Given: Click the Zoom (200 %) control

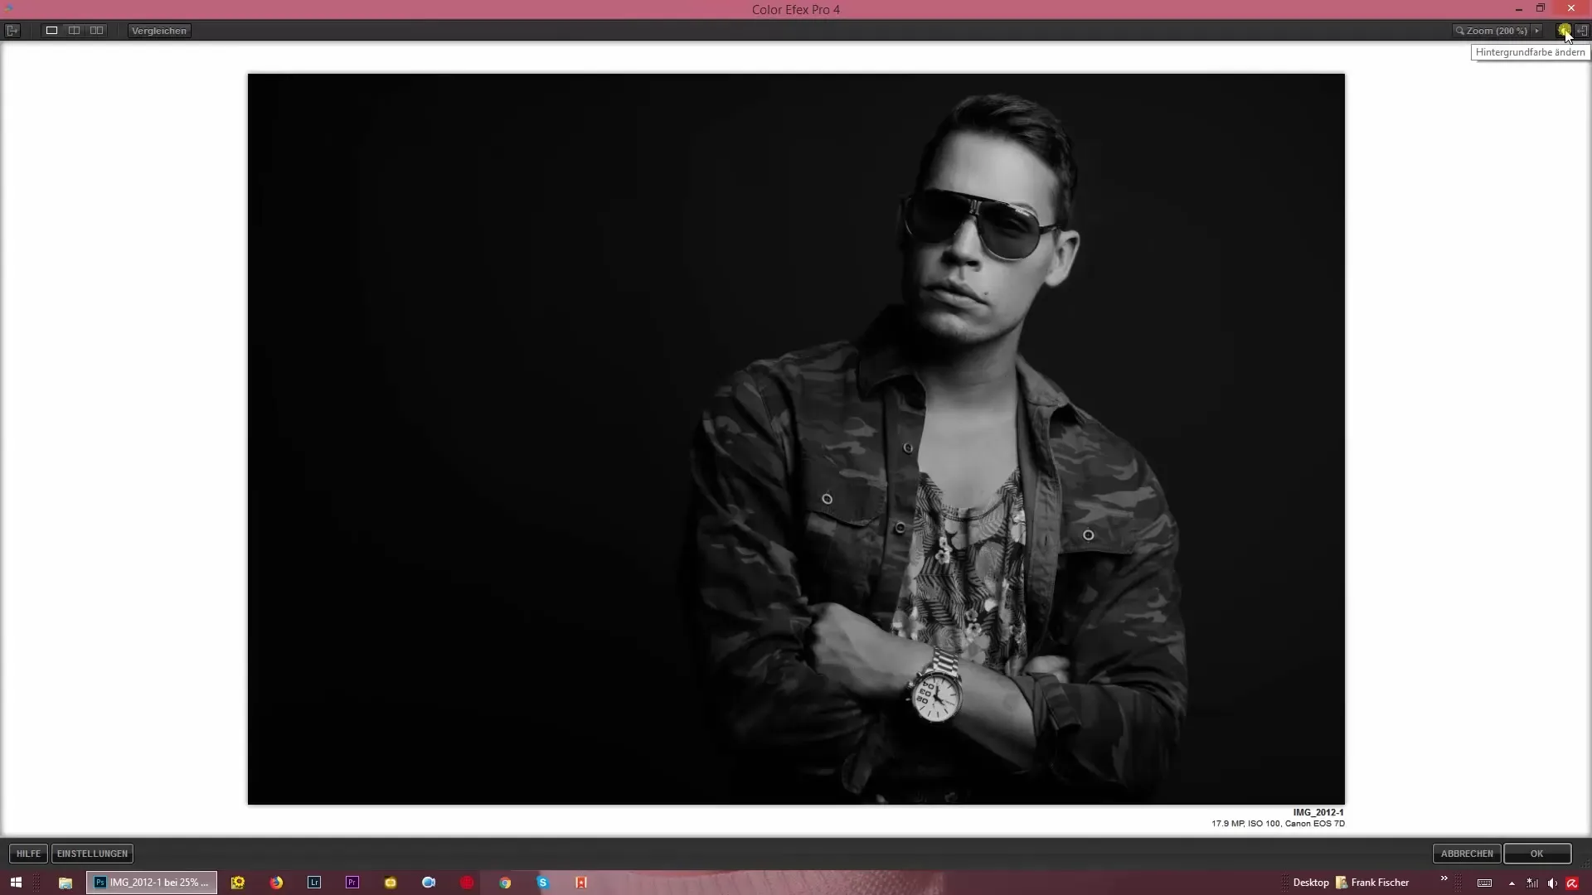Looking at the screenshot, I should tap(1491, 31).
